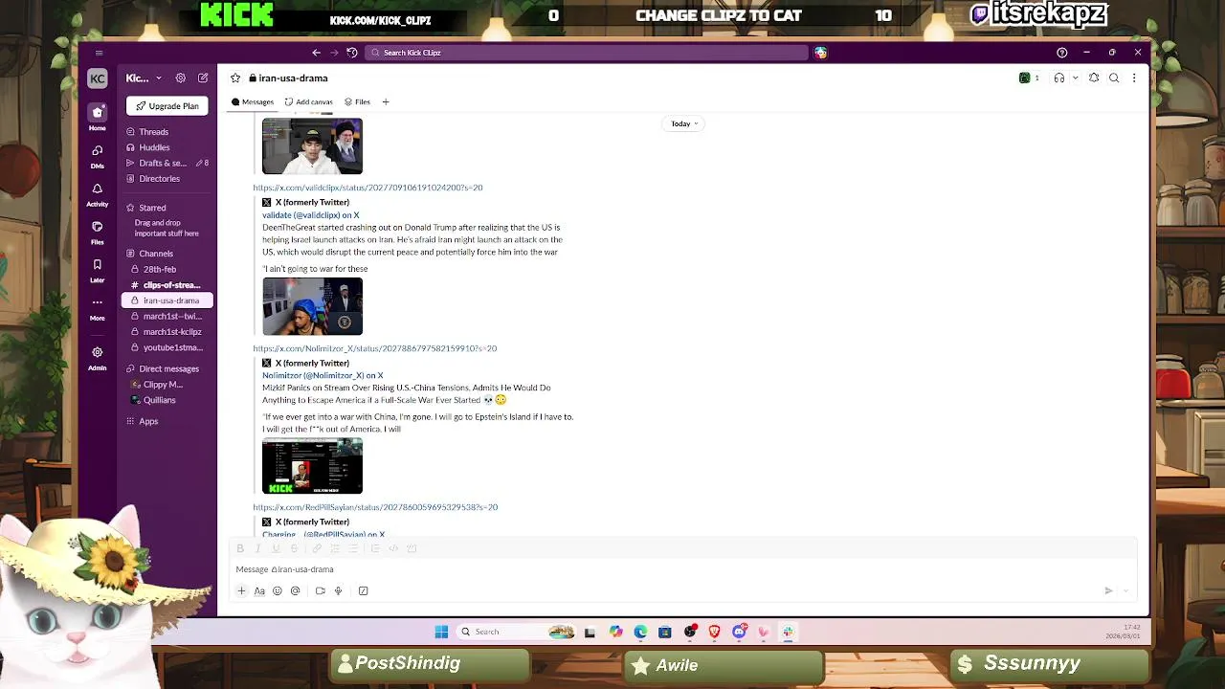Open the Slack AI assistant icon beside search

(820, 53)
